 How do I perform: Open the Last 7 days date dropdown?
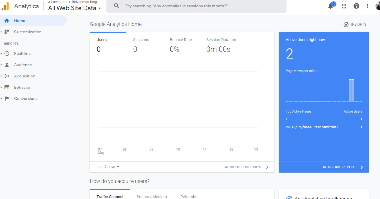tap(108, 167)
